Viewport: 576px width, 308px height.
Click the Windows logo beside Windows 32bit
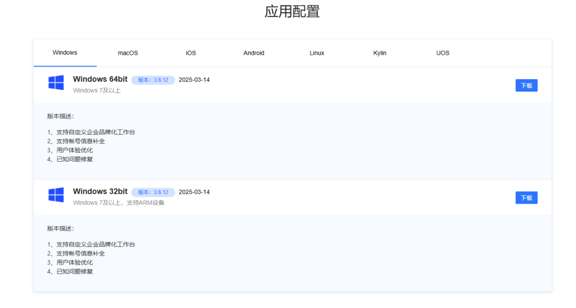click(56, 195)
